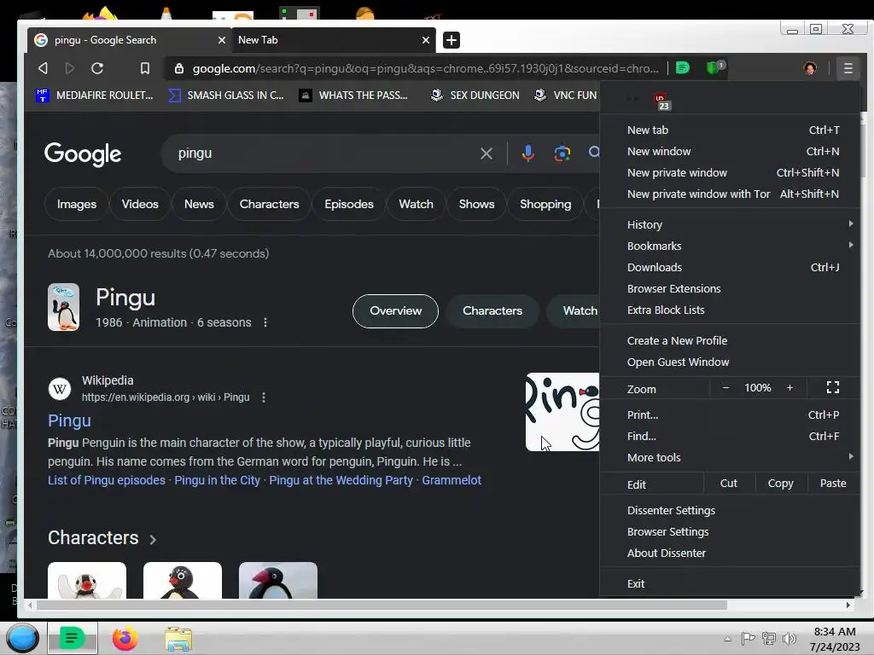Screen dimensions: 874x655
Task: Expand the More tools submenu
Action: [731, 457]
